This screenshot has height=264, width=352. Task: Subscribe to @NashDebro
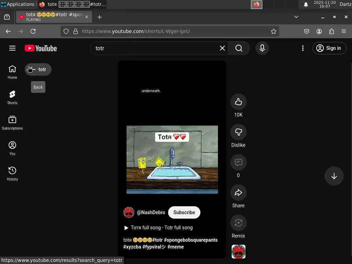184,212
